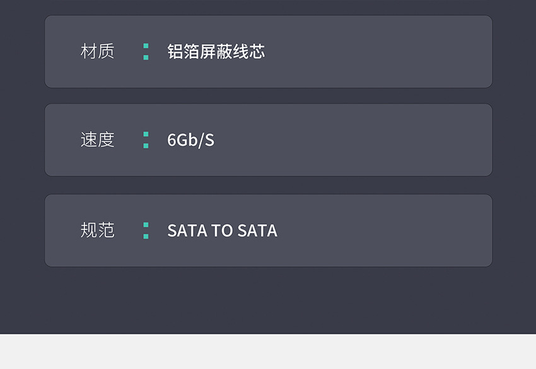Click the dark background below the 规范 card

pos(268,299)
